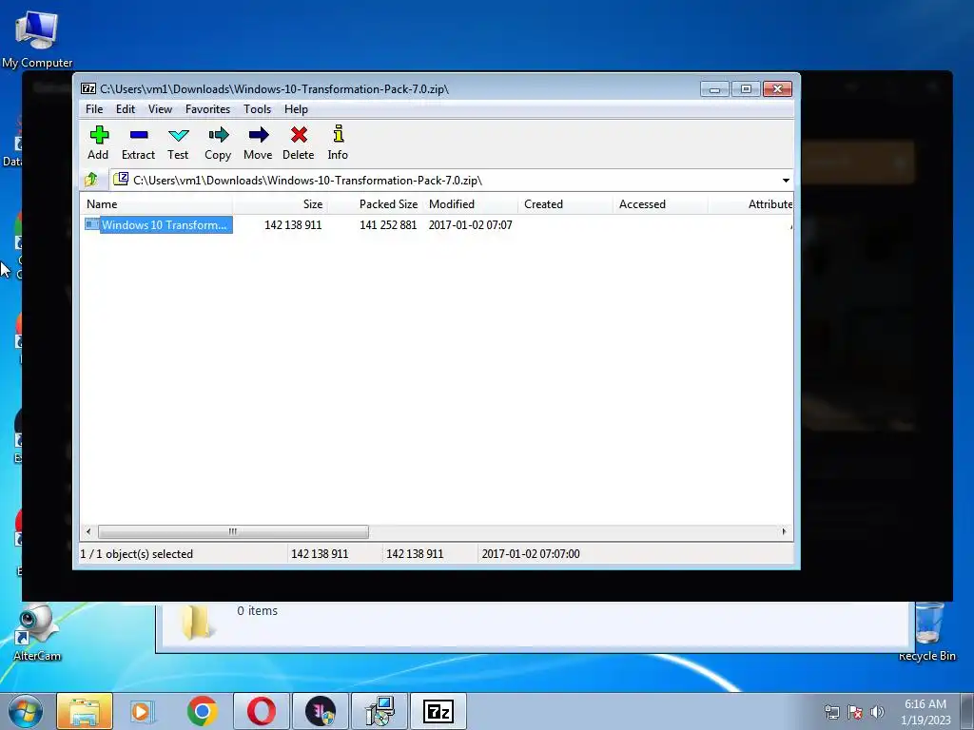The height and width of the screenshot is (730, 974).
Task: Sort by the Modified column header
Action: point(470,204)
